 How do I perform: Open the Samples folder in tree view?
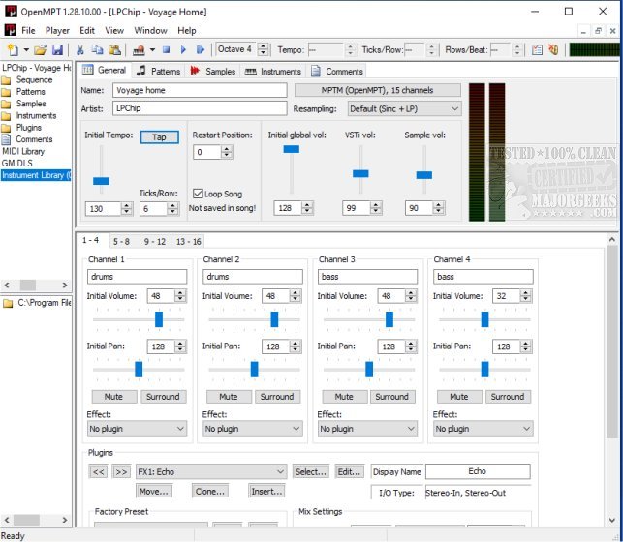(30, 104)
